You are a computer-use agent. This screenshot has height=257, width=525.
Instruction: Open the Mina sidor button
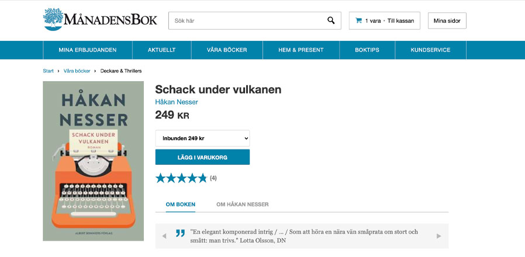[447, 21]
